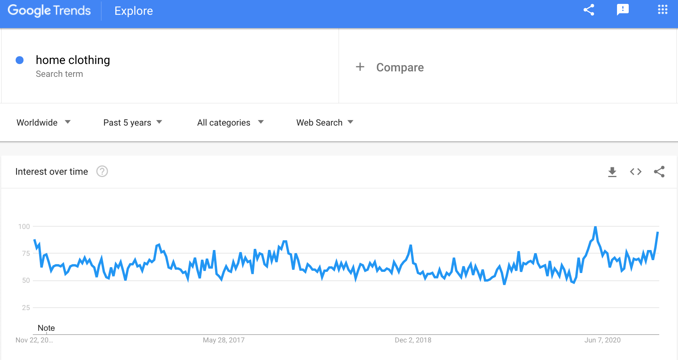Edit the home clothing search term
This screenshot has height=360, width=678.
click(73, 60)
